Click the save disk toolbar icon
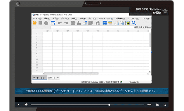184x111 pixels. pyautogui.click(x=40, y=23)
